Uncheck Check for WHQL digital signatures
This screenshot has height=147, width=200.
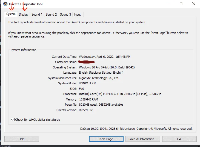tap(13, 120)
